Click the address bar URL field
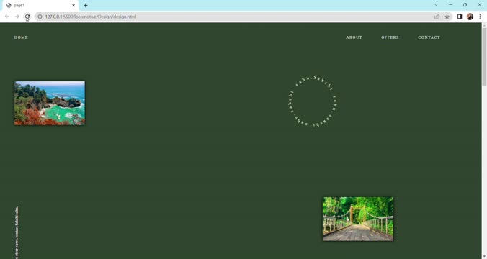This screenshot has width=487, height=259. 236,17
